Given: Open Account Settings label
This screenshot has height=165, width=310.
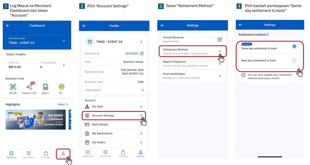Looking at the screenshot, I should point(103,116).
